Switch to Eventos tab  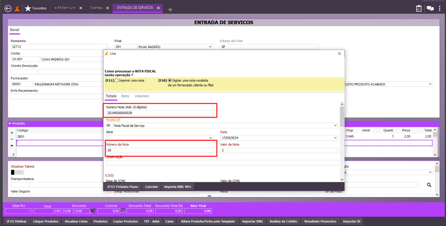(x=96, y=8)
